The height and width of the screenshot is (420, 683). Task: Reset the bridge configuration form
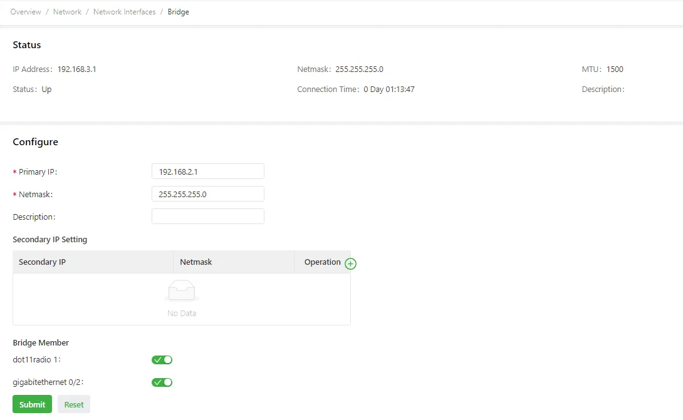tap(73, 404)
